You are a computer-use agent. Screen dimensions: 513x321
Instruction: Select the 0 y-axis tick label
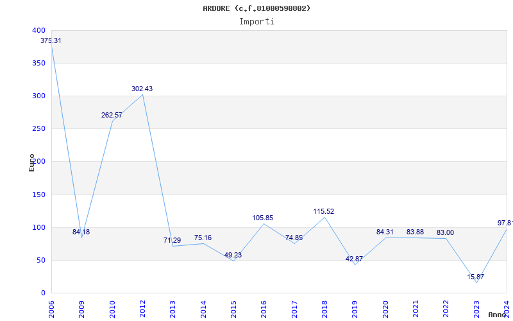tap(43, 293)
